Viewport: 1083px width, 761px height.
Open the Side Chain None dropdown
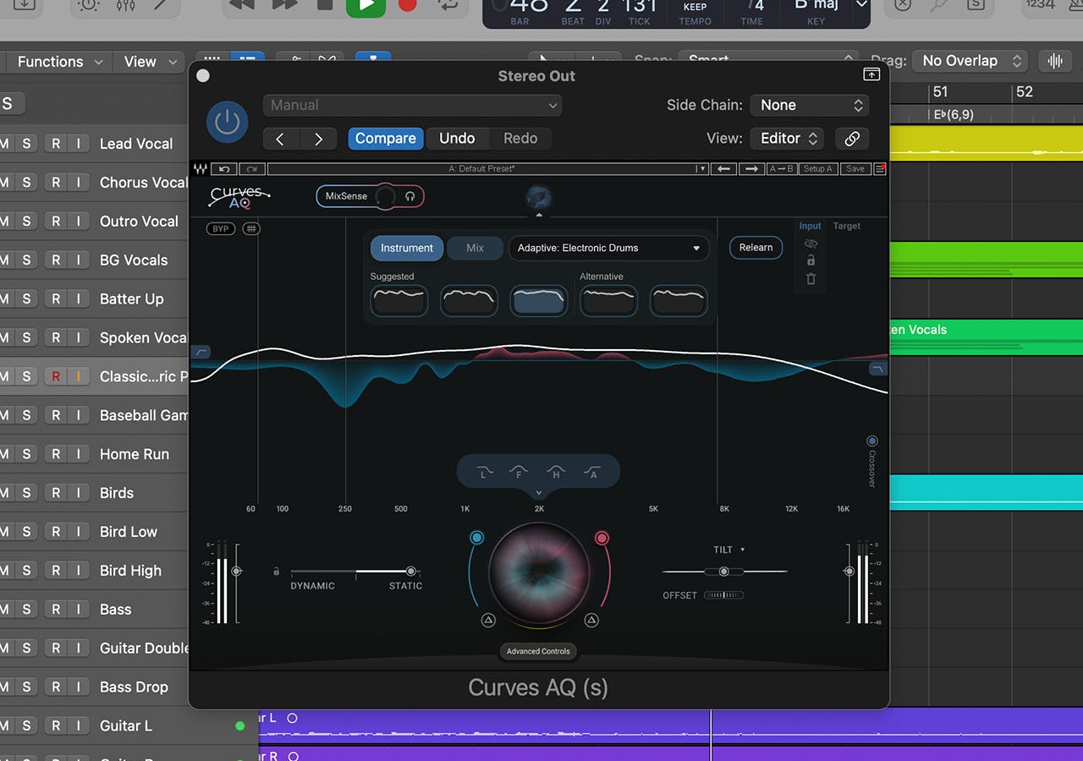pyautogui.click(x=811, y=106)
